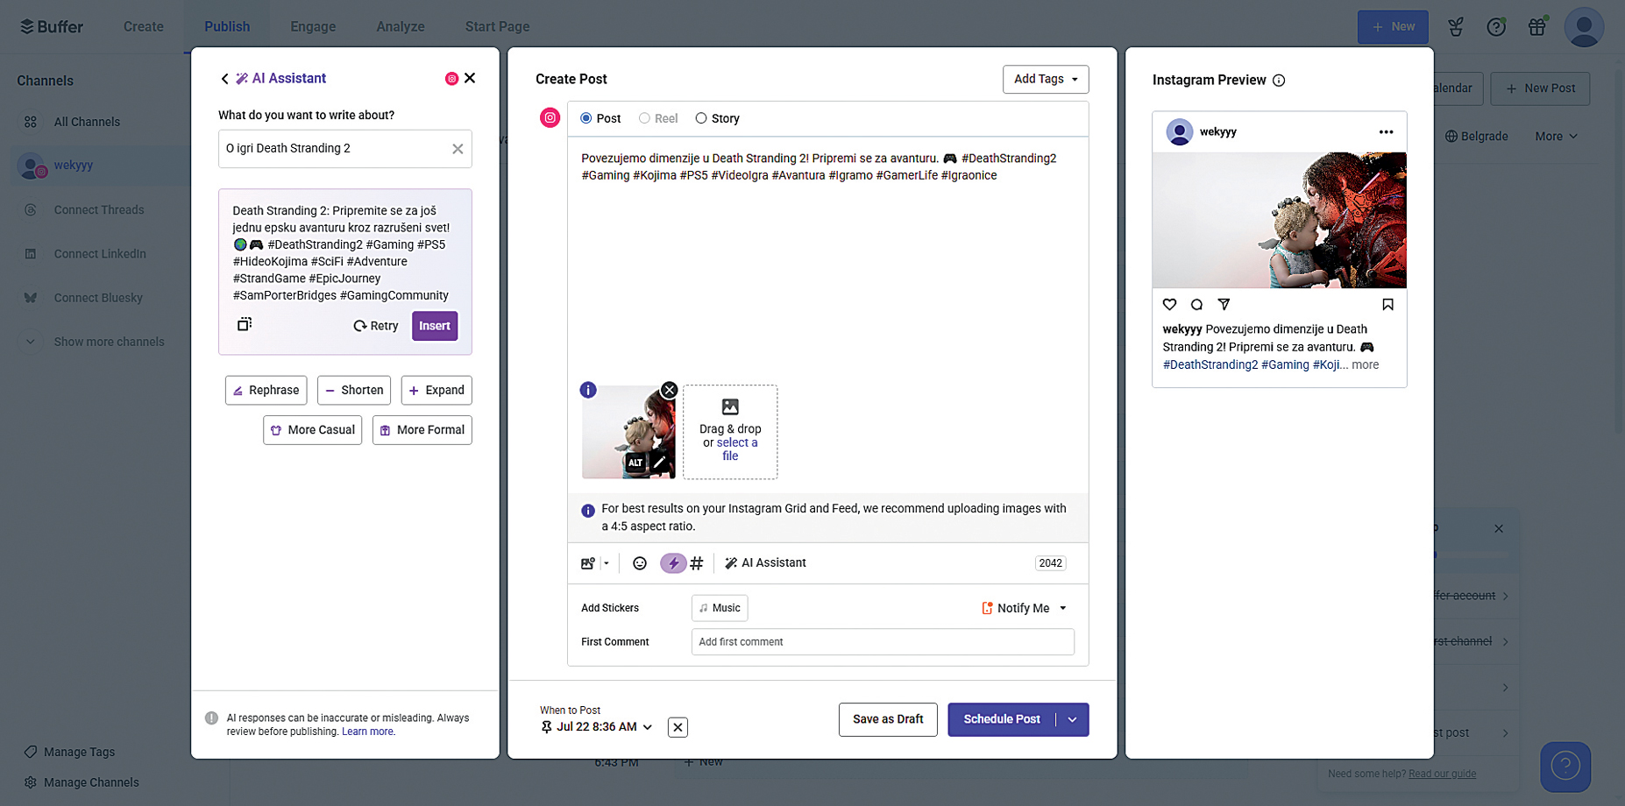Open ALT text editor on image
Screen dimensions: 1625x806
[635, 463]
